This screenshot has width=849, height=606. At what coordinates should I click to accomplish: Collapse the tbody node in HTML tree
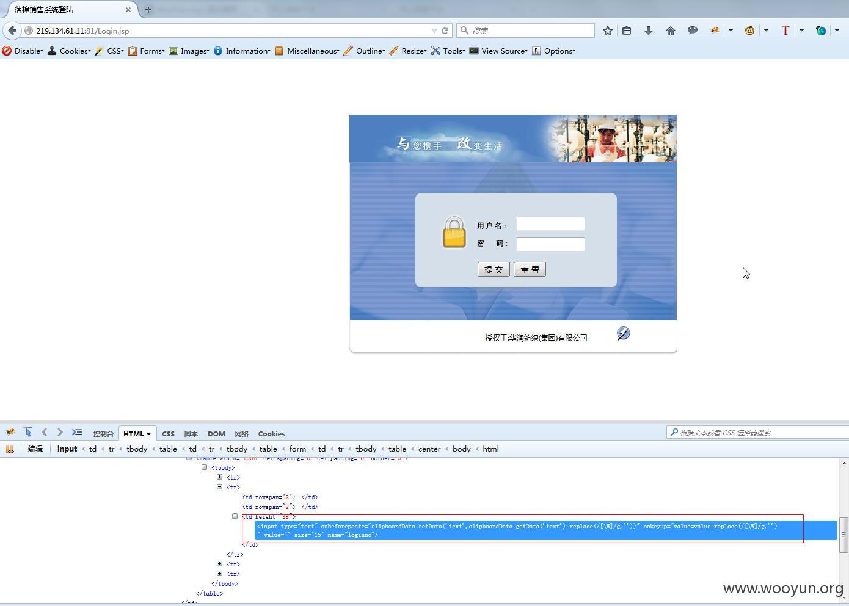205,467
